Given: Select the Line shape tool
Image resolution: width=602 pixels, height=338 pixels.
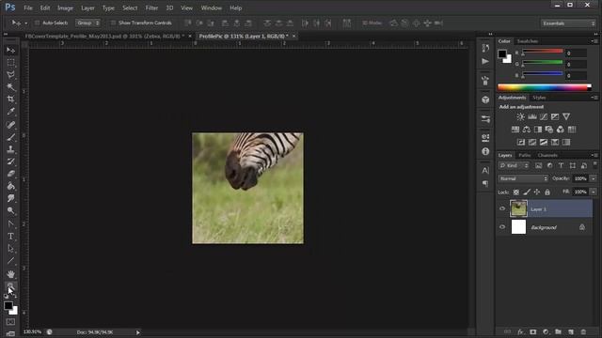Looking at the screenshot, I should pyautogui.click(x=10, y=261).
